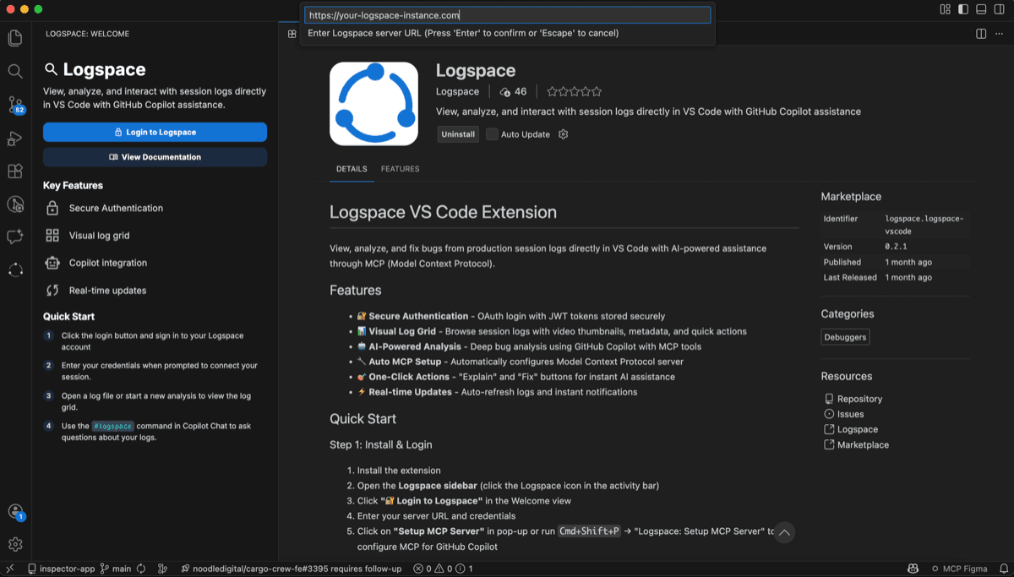Image resolution: width=1014 pixels, height=577 pixels.
Task: Open the Copilot status icon in status bar
Action: [913, 569]
